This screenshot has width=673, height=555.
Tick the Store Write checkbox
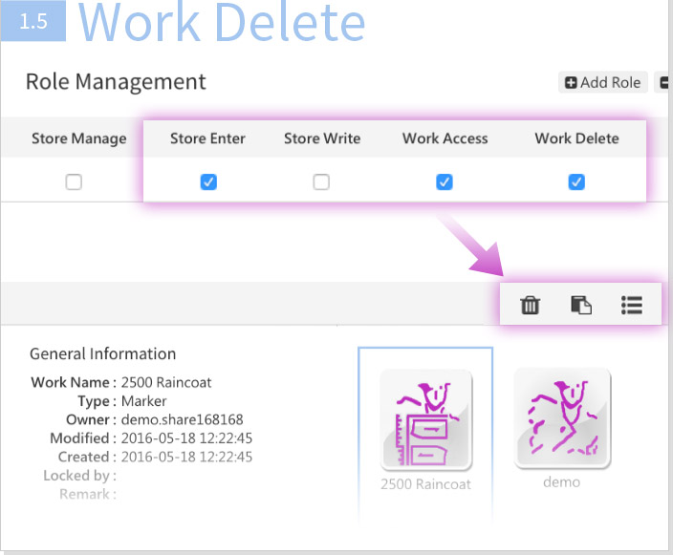[x=321, y=182]
